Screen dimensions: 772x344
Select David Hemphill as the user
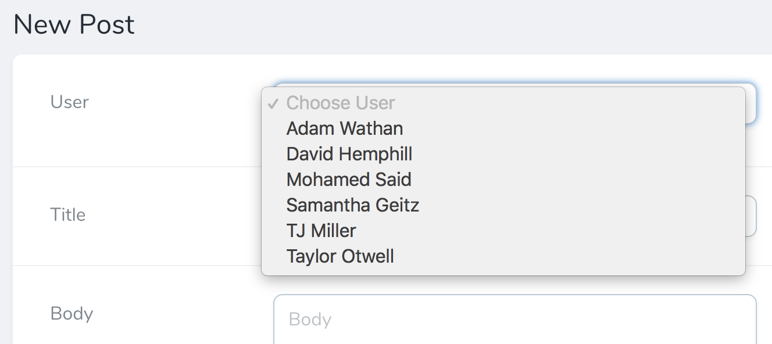coord(349,154)
